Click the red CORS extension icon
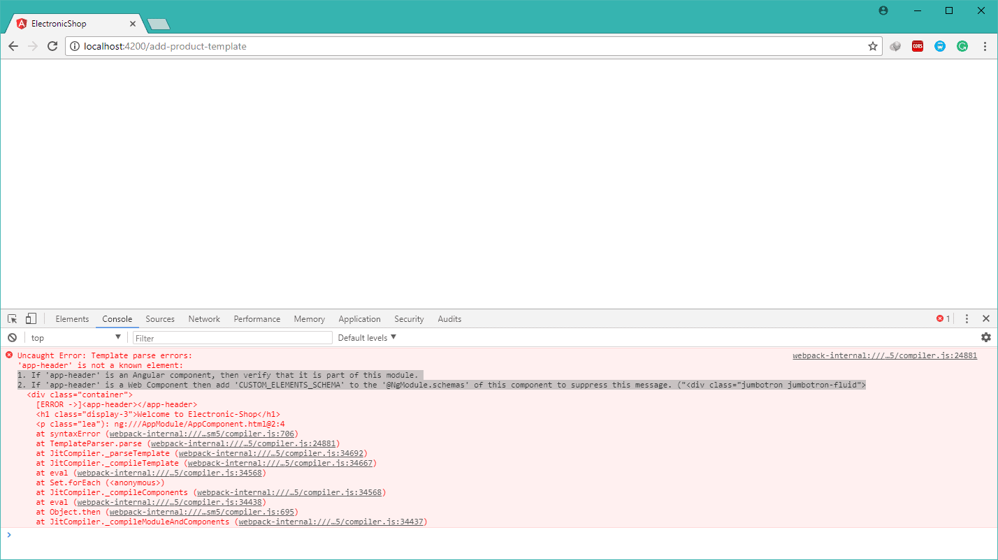998x560 pixels. click(917, 47)
